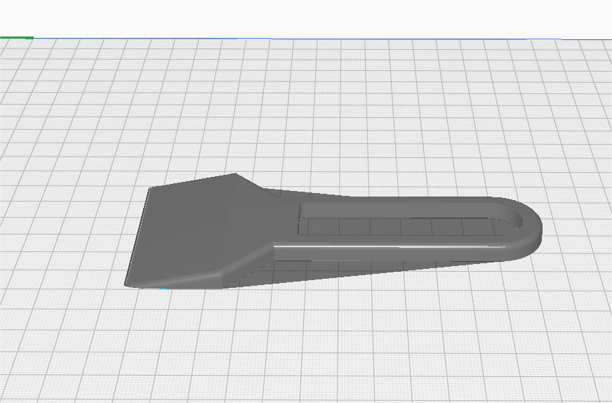Click empty build plate grid right of handle

[576, 232]
